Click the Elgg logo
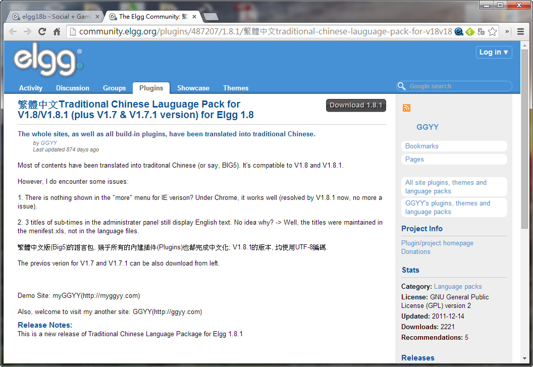This screenshot has height=367, width=533. [48, 61]
